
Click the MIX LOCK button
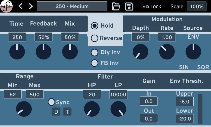152,7
